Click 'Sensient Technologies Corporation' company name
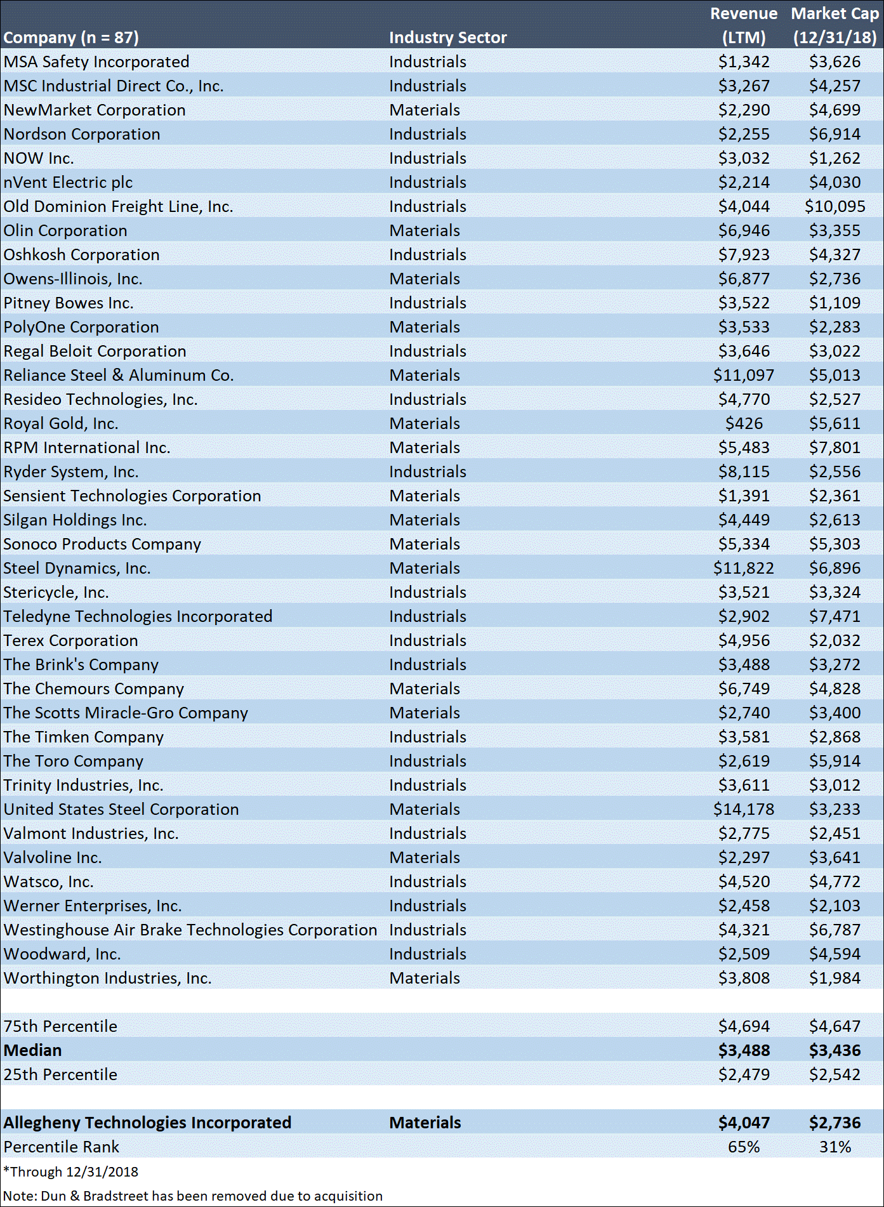 132,496
